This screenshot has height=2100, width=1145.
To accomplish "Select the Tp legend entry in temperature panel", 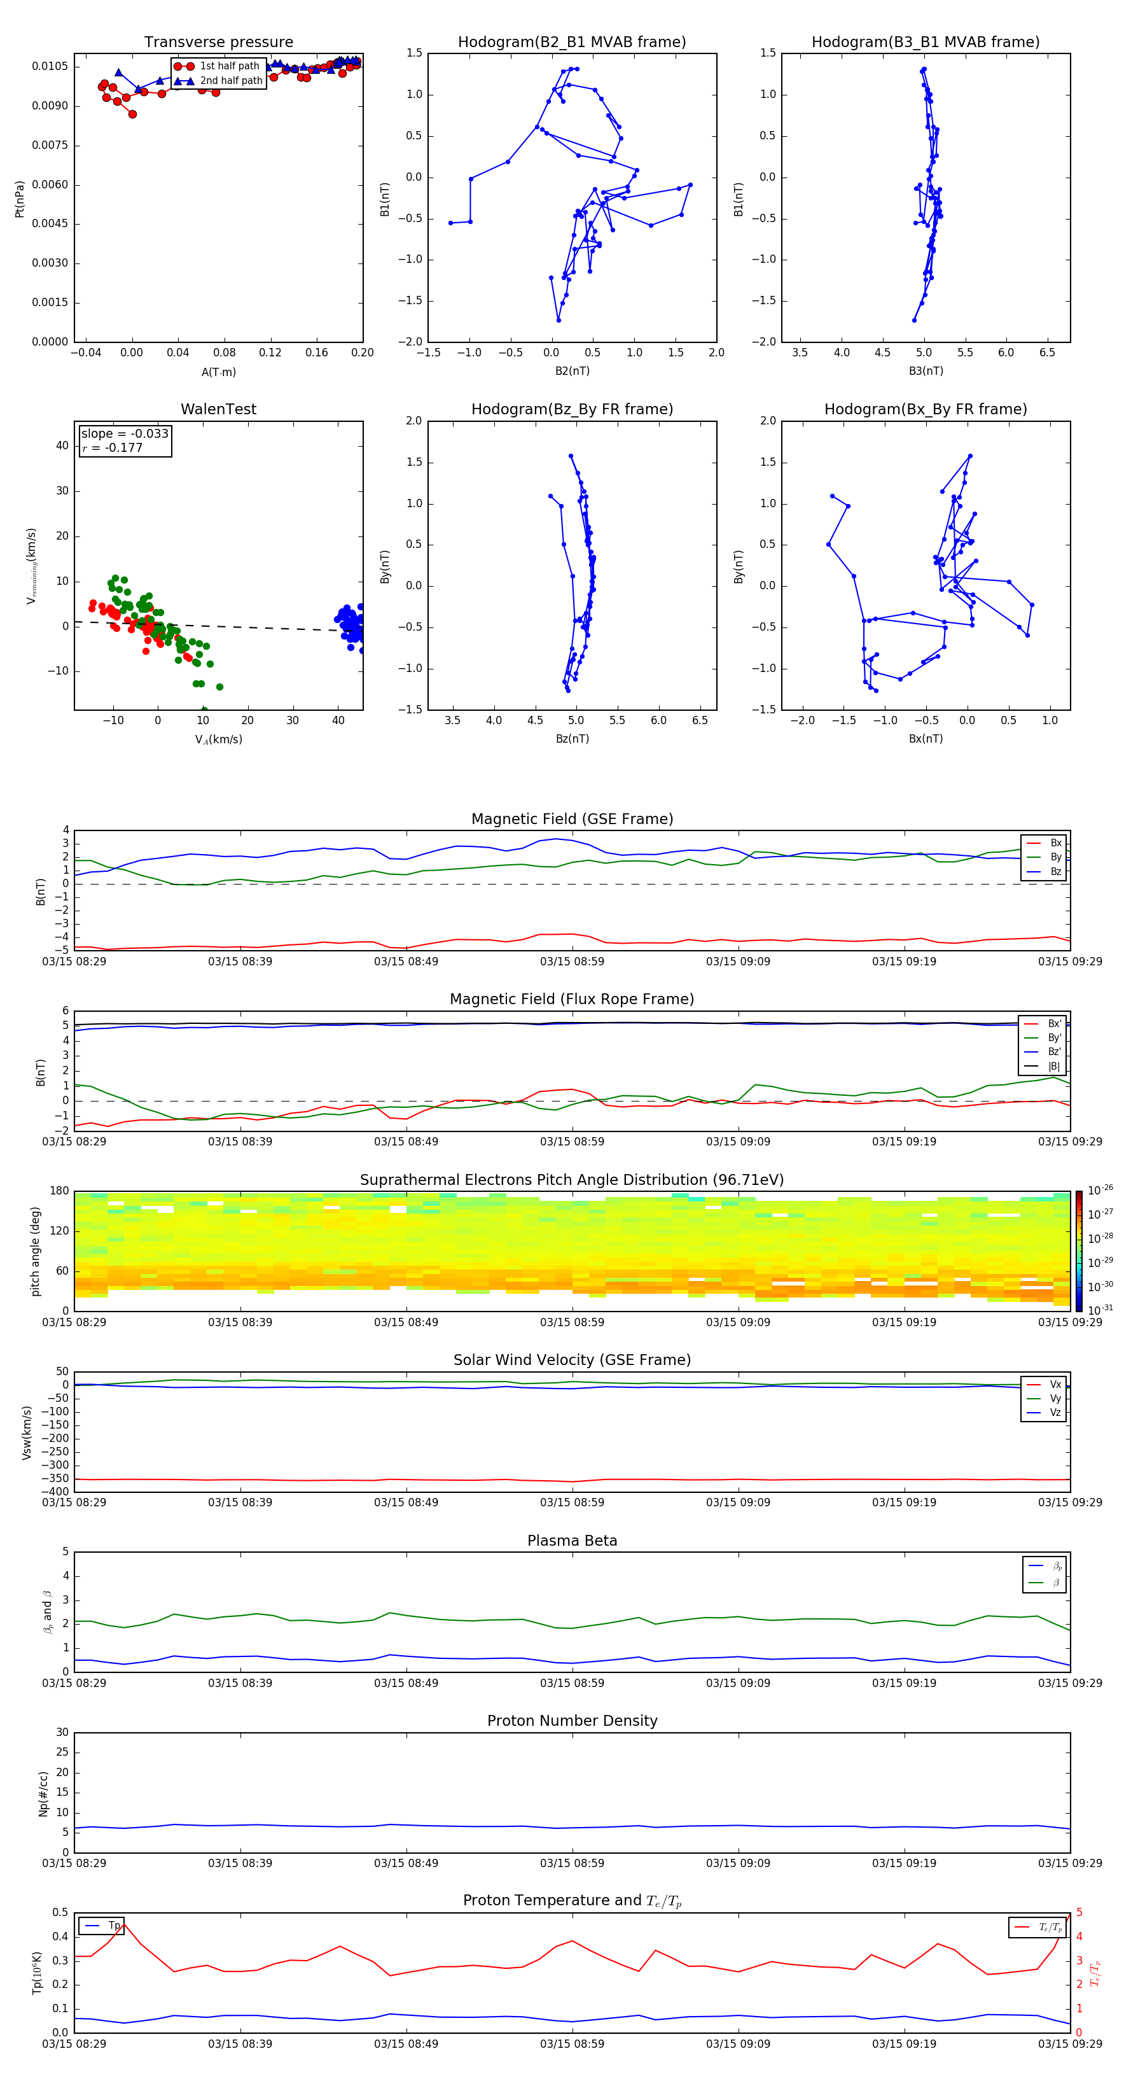I will [101, 1926].
